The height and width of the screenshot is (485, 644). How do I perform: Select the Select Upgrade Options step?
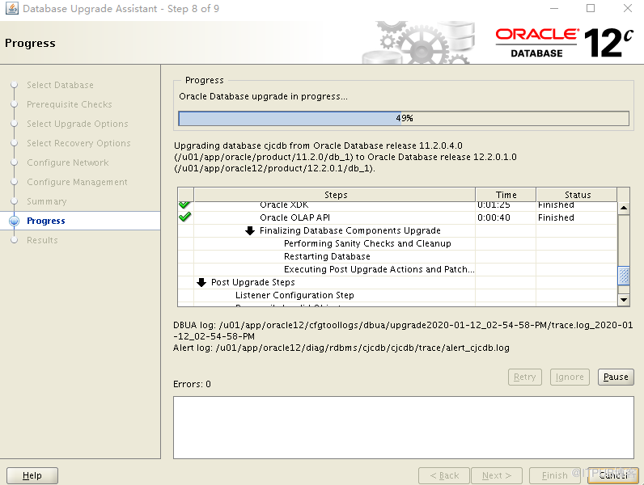click(78, 124)
